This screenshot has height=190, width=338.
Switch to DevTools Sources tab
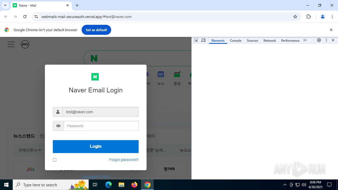(252, 40)
